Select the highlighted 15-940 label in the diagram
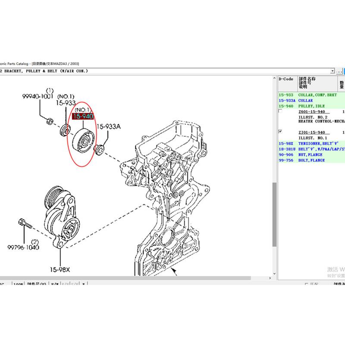The image size is (345, 345). pyautogui.click(x=83, y=116)
